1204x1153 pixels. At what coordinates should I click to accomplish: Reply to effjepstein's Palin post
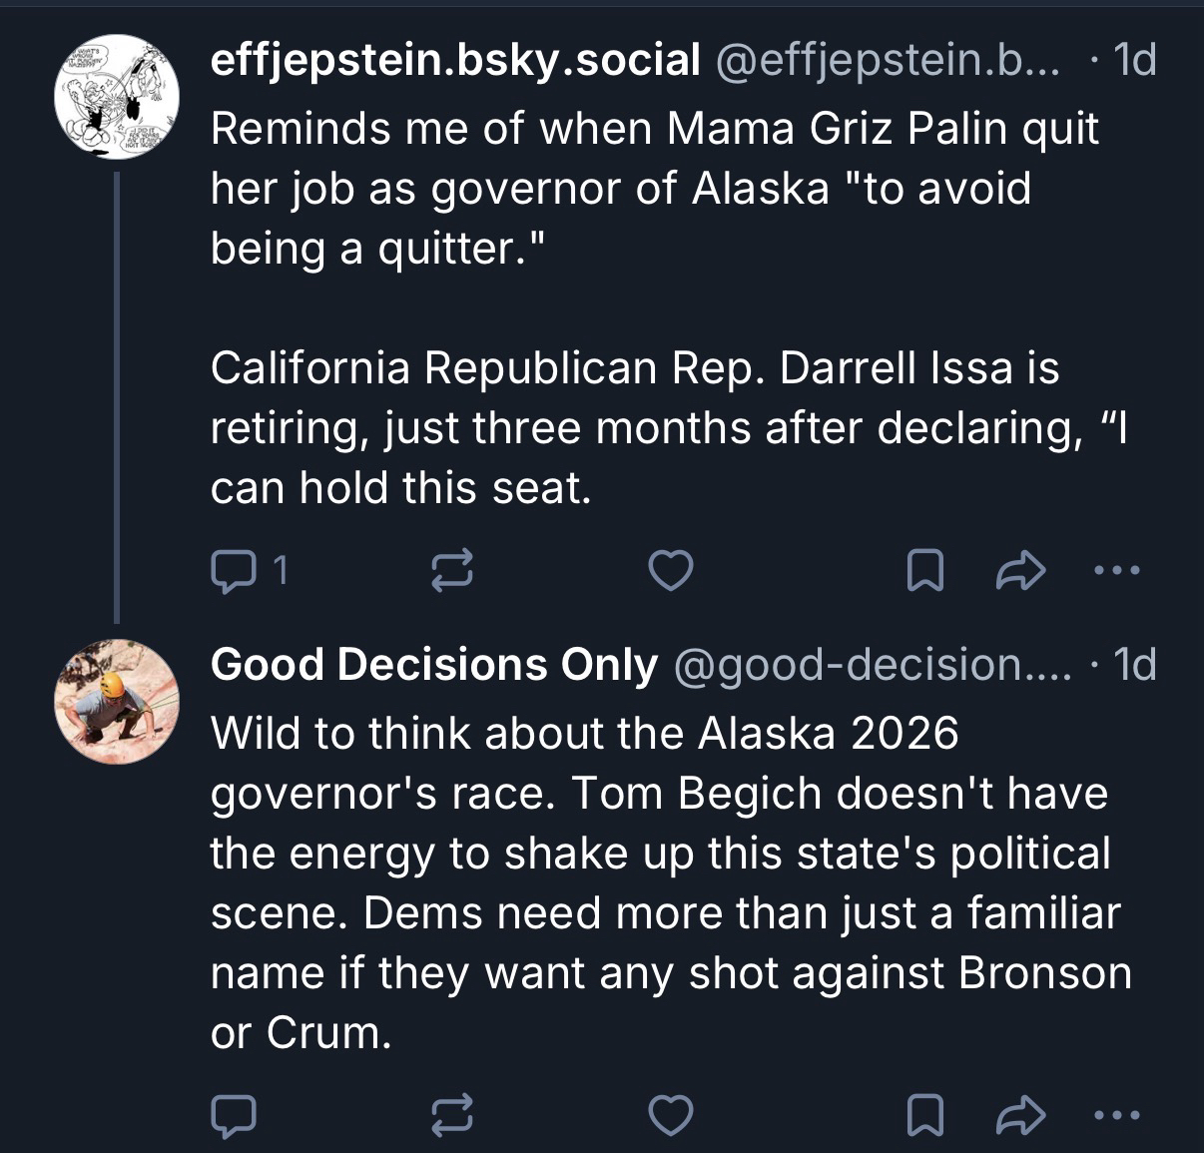(x=235, y=571)
